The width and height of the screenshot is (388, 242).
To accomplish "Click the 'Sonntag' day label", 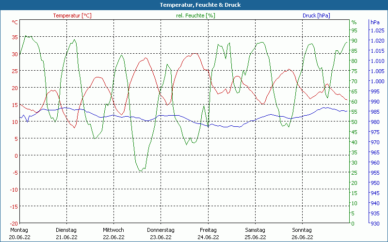I will [x=302, y=230].
